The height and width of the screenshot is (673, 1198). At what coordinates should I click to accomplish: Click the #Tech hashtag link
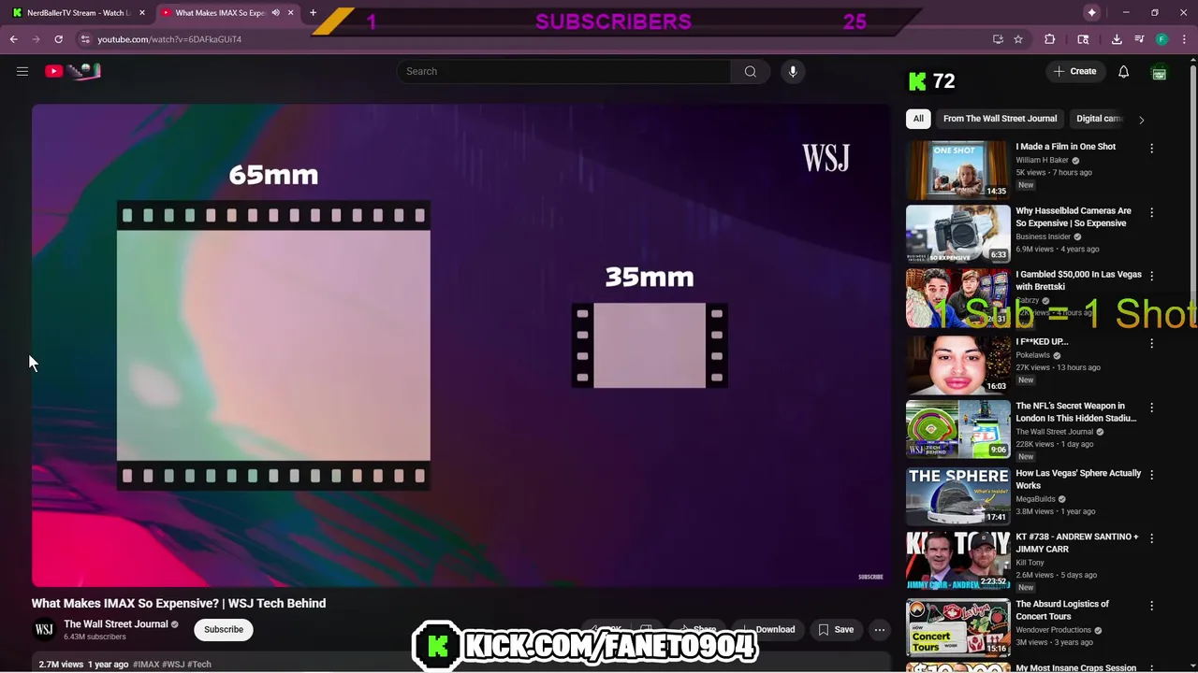point(199,665)
